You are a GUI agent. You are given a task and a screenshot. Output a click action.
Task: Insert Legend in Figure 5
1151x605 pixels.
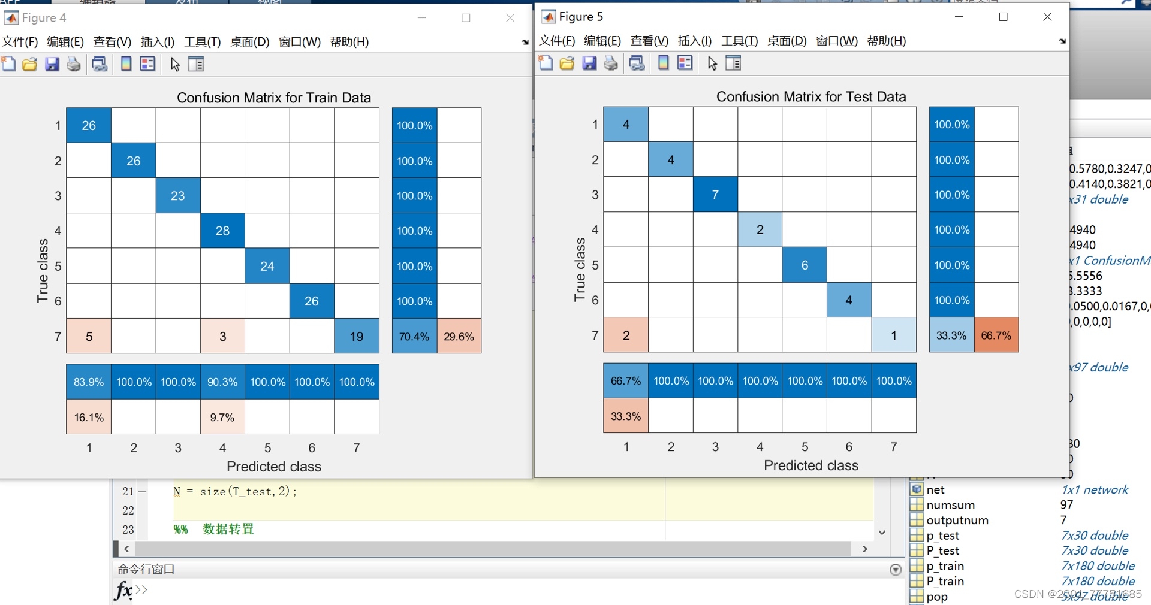[x=685, y=63]
